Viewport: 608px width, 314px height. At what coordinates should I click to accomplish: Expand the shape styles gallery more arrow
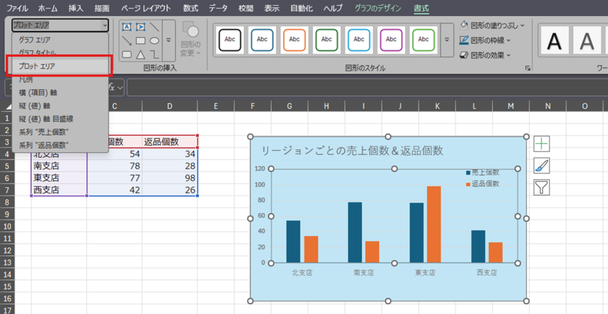point(446,40)
